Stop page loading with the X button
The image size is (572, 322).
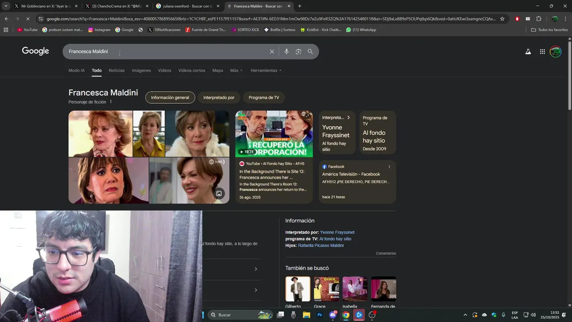tap(27, 19)
